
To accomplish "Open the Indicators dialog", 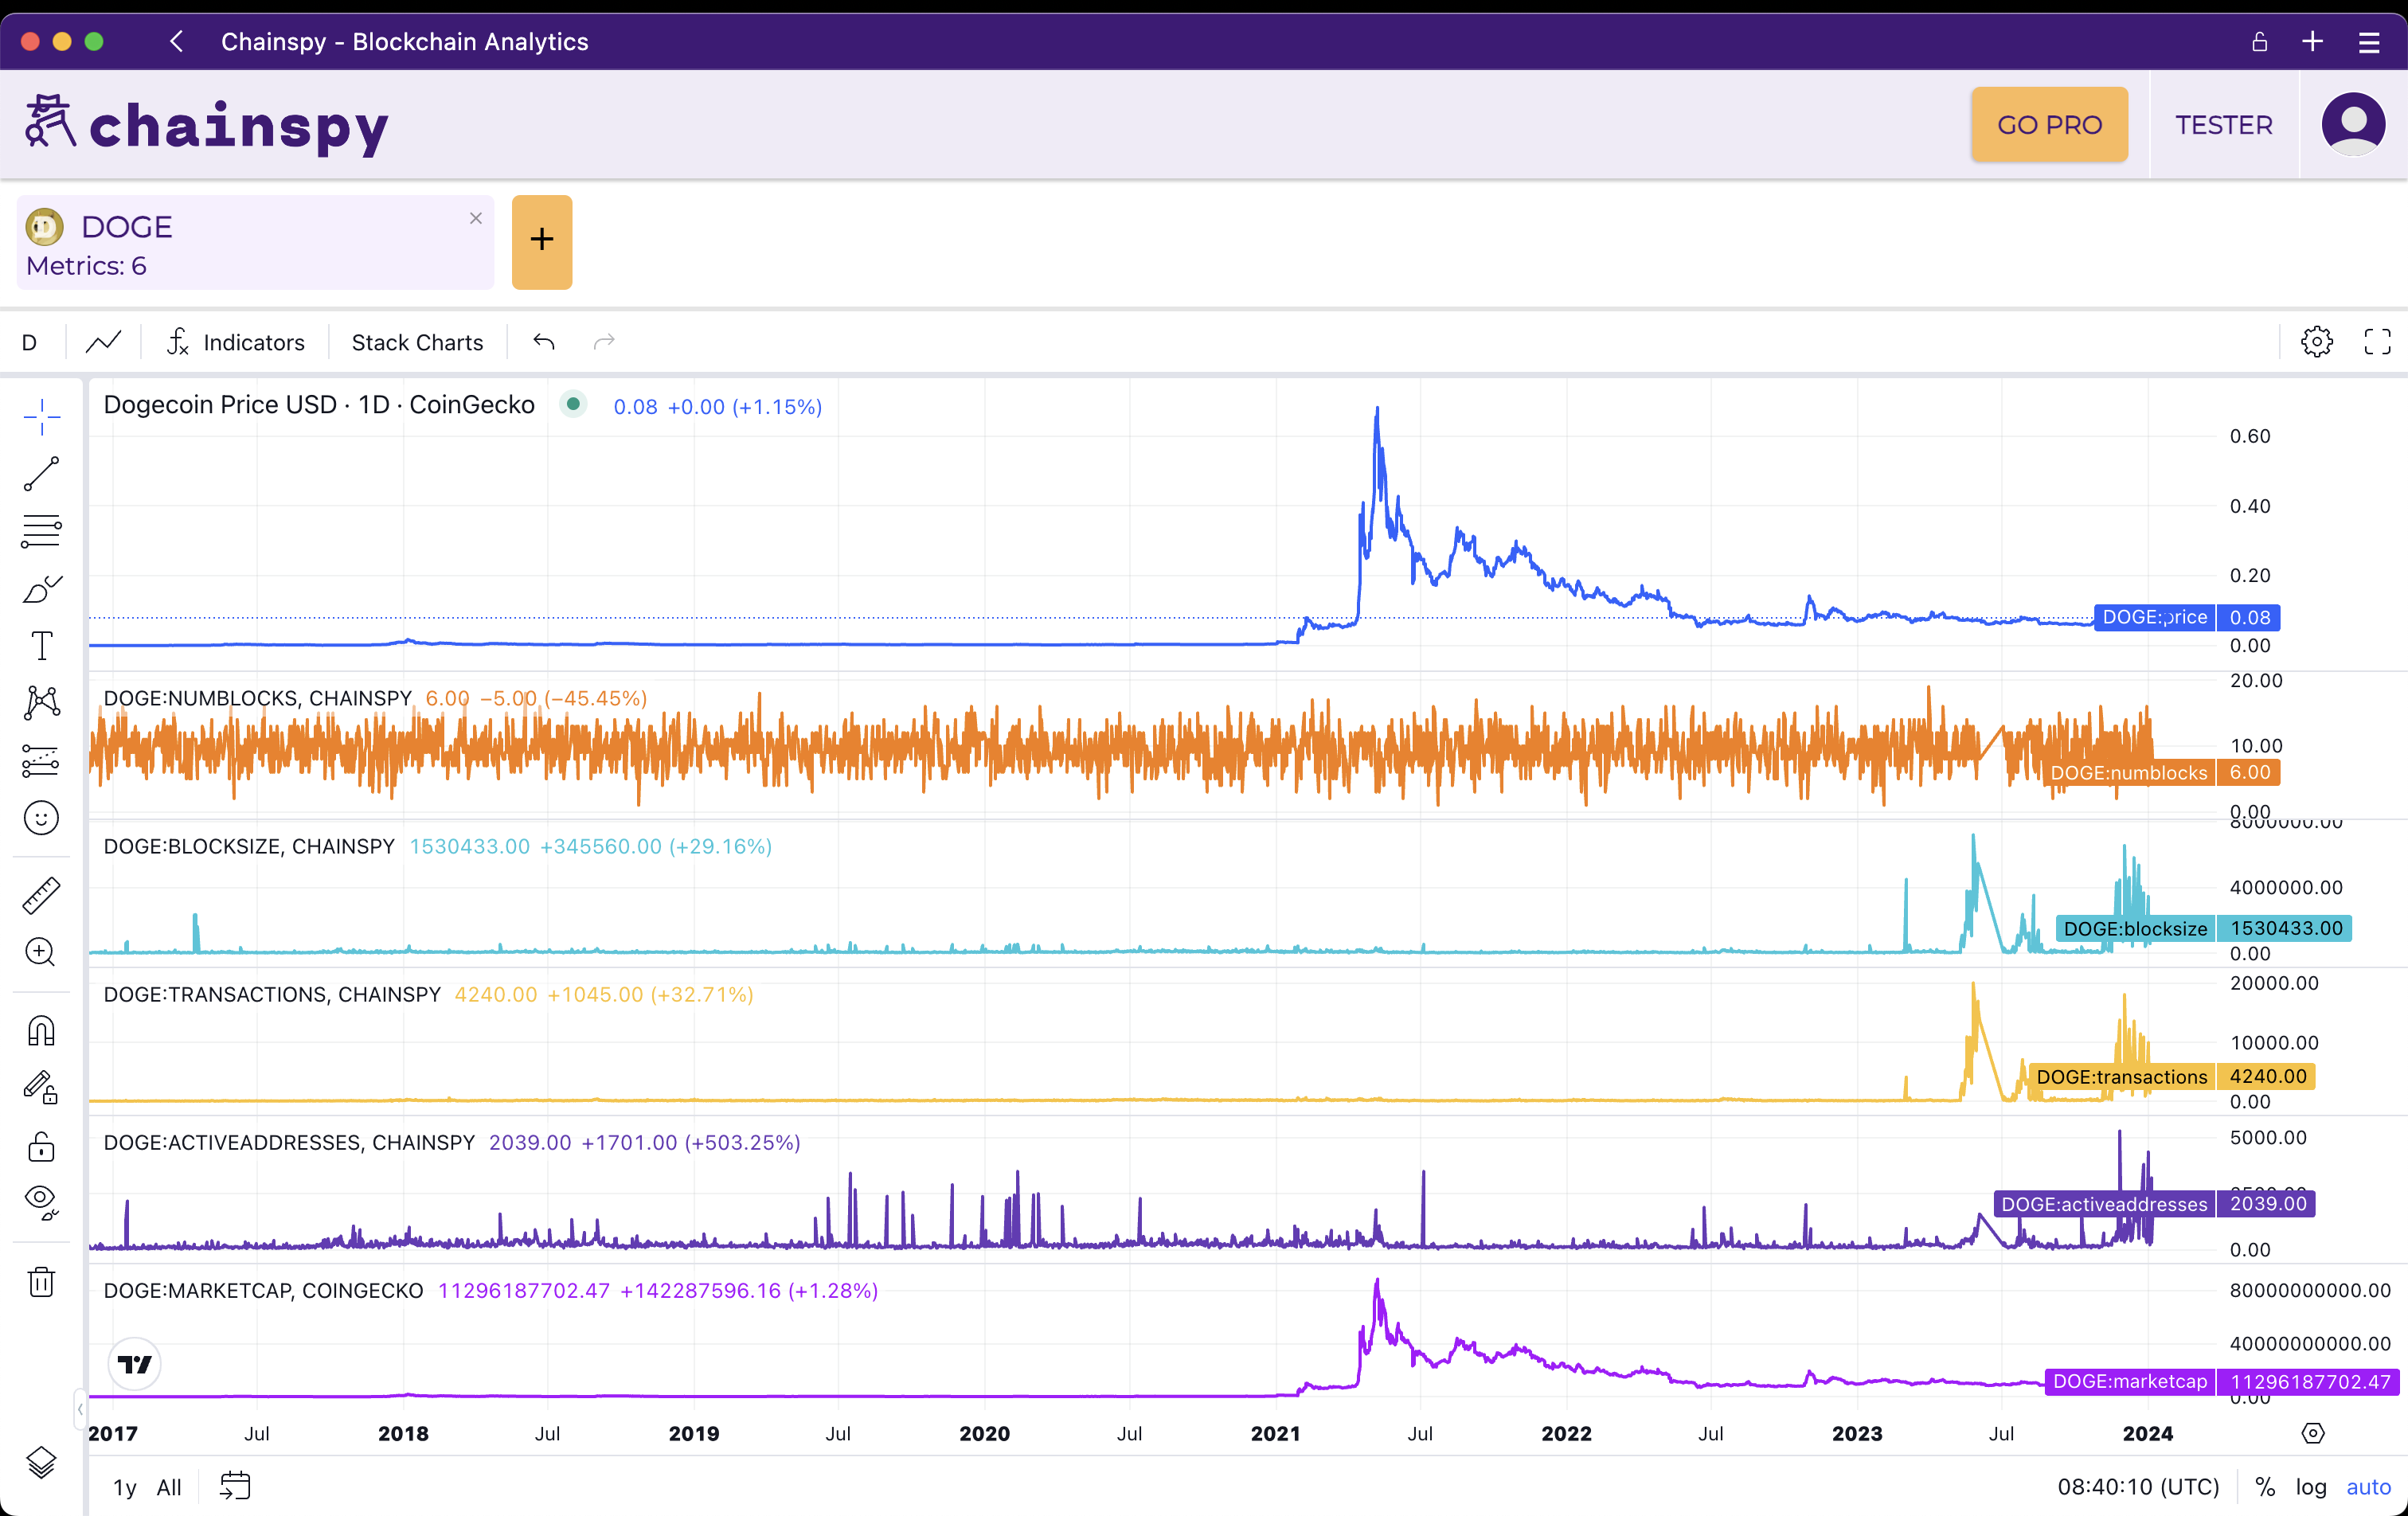I will tap(235, 342).
